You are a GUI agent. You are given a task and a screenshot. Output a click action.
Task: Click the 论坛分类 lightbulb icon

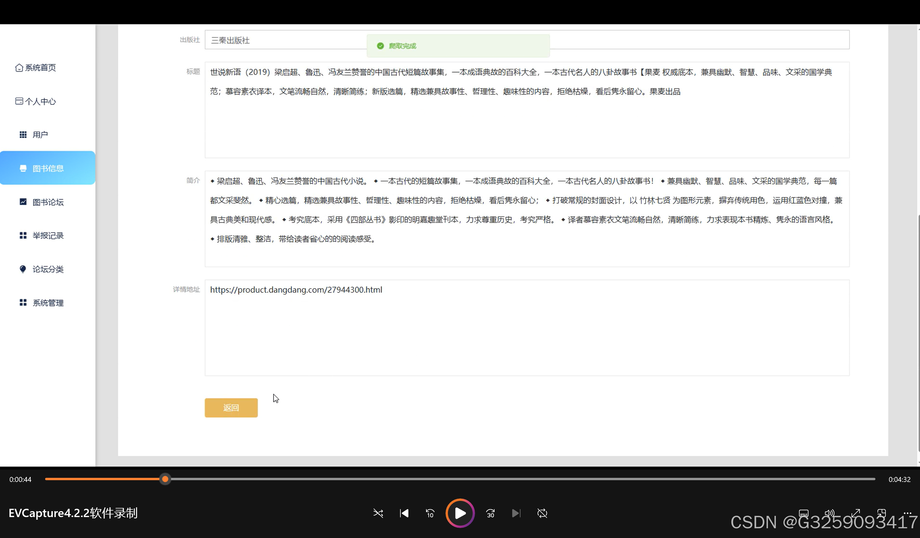[x=23, y=269]
